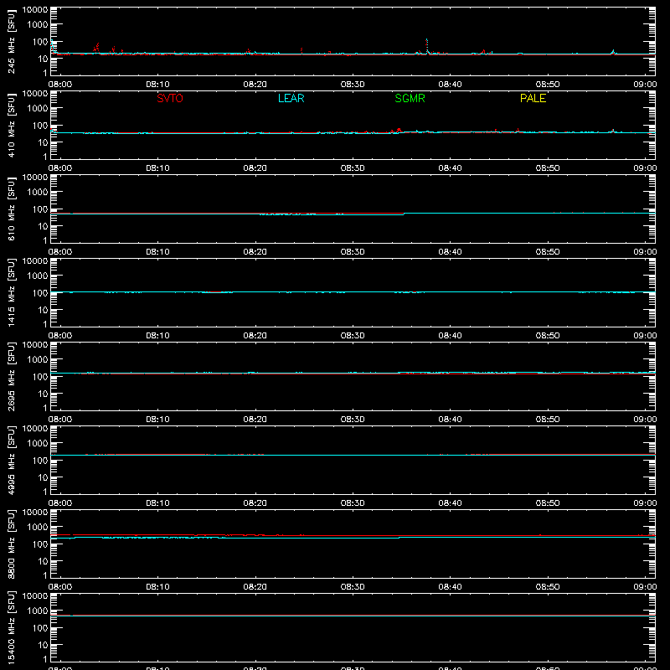
Task: Click 09:00 on the 245 MHz time axis
Action: (645, 85)
